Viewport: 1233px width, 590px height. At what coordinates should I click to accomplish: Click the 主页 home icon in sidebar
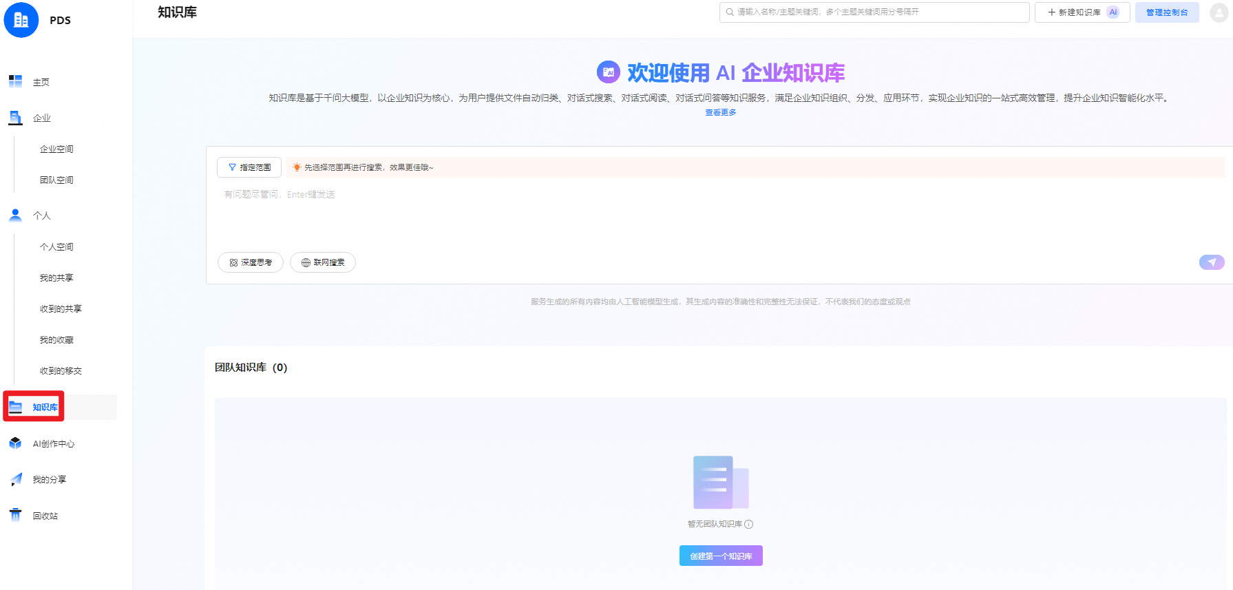(15, 82)
